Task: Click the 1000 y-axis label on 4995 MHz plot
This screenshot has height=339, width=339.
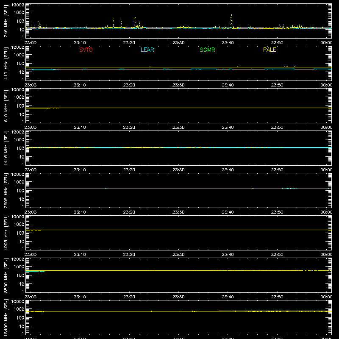Action: coord(19,225)
